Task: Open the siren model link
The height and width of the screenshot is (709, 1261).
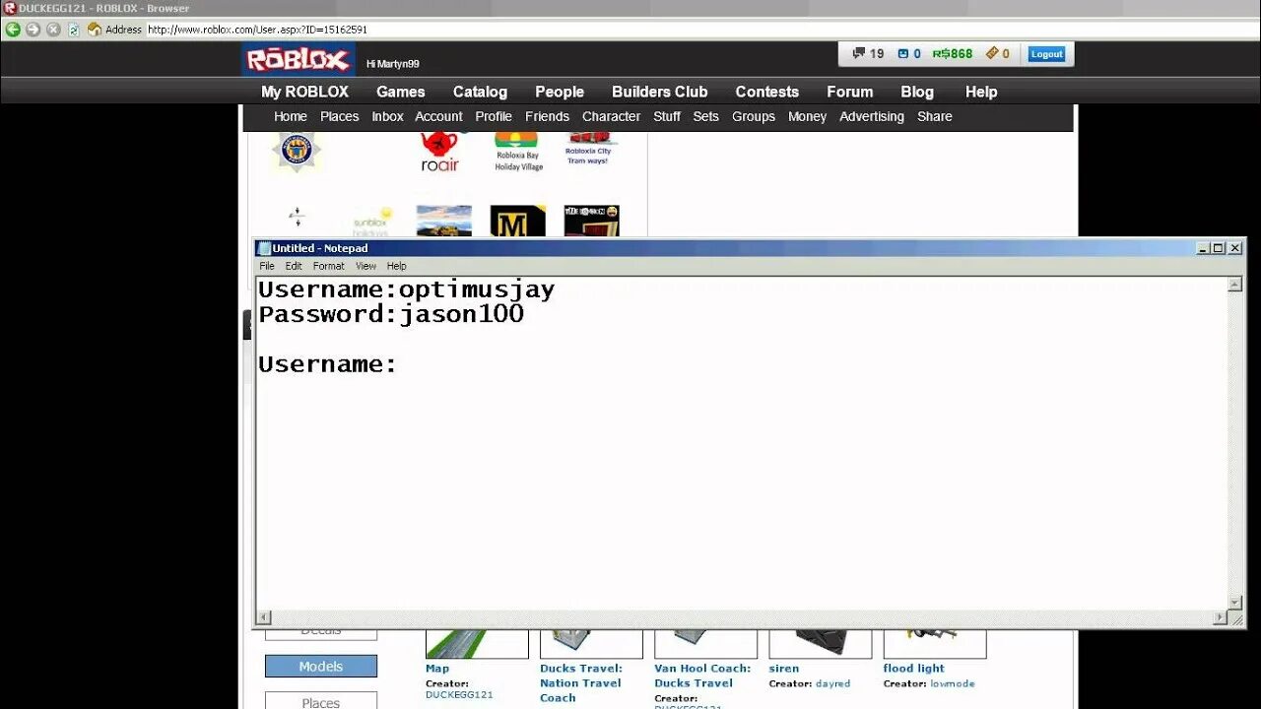Action: [784, 669]
